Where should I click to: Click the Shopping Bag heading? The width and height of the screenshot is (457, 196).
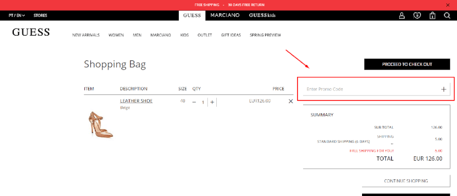click(115, 64)
